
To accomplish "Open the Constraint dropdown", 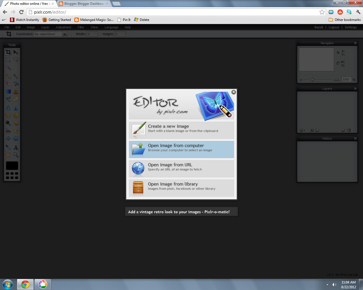I will click(50, 34).
